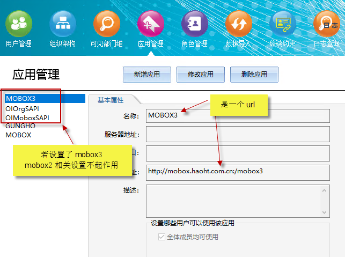Image resolution: width=345 pixels, height=257 pixels.
Task: Toggle the 全体成员均可使用 checkbox
Action: (x=162, y=237)
